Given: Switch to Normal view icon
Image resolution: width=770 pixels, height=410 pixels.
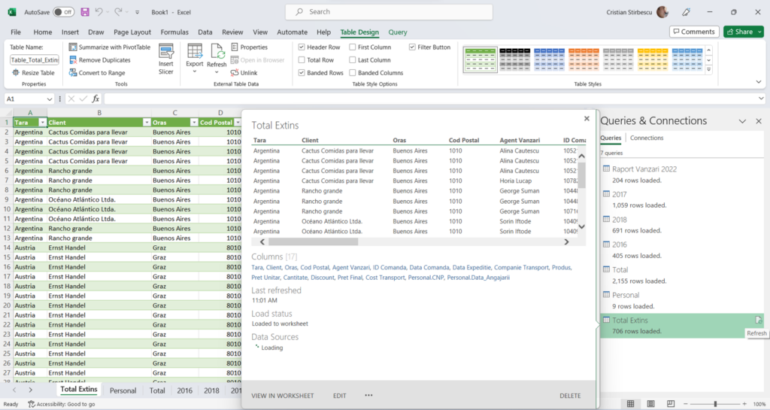Looking at the screenshot, I should tap(631, 404).
